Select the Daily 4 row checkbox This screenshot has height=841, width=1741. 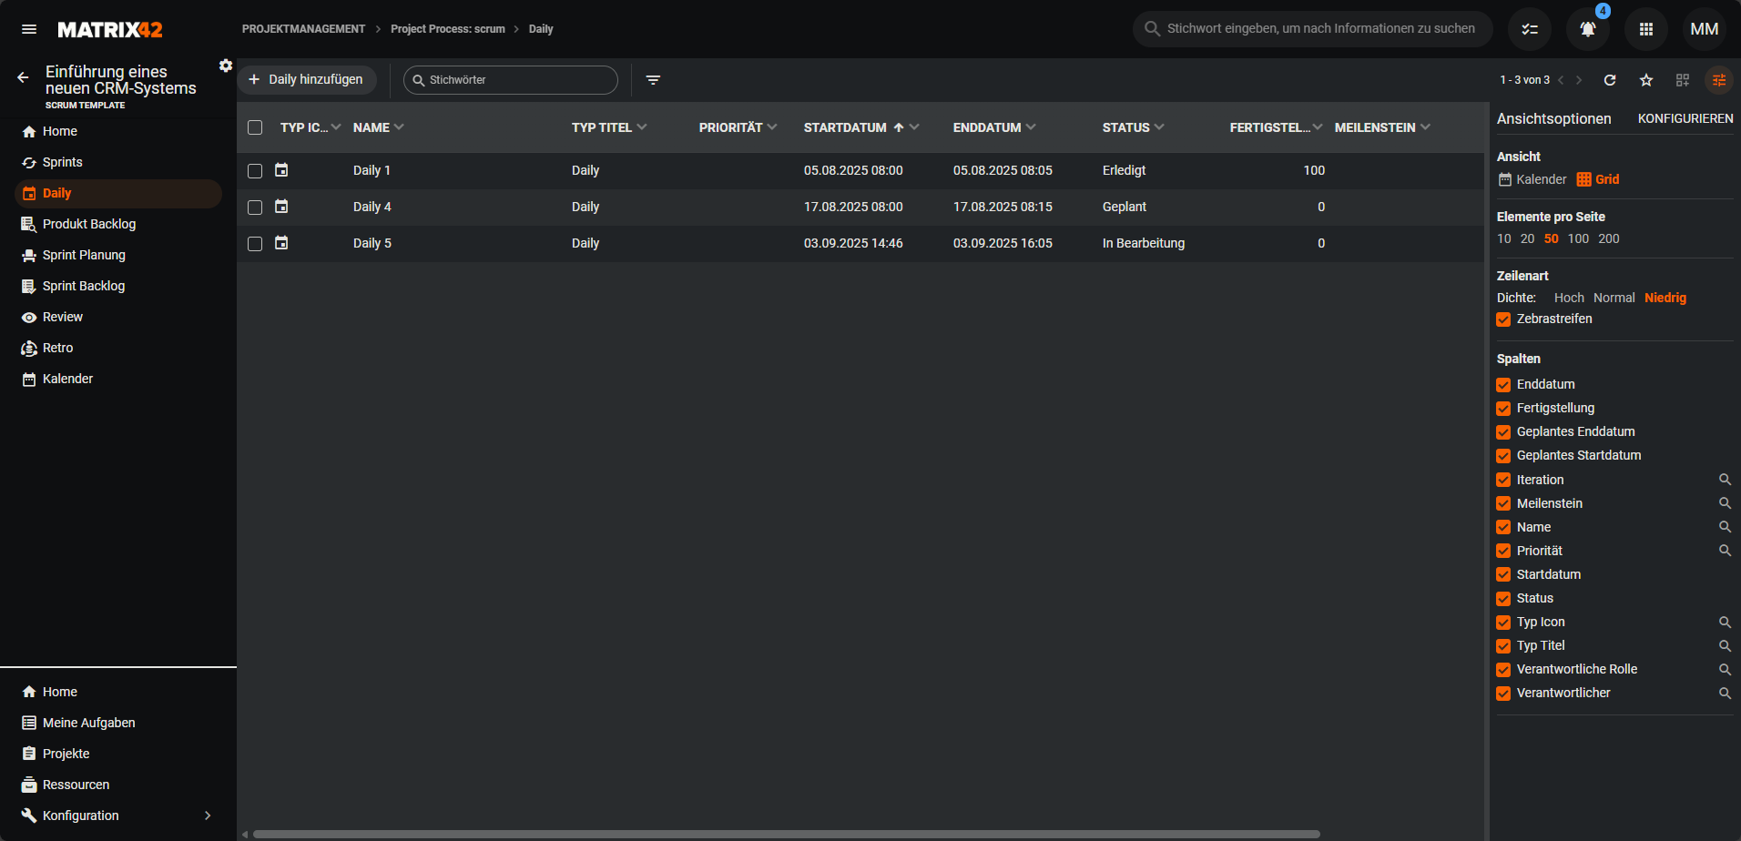click(x=255, y=208)
